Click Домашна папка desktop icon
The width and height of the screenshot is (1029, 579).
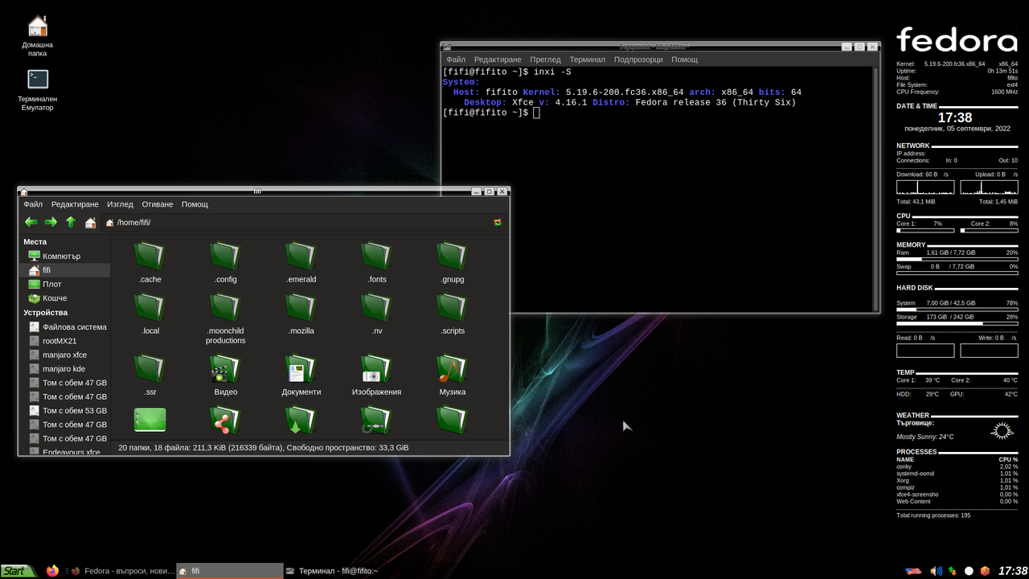click(38, 35)
